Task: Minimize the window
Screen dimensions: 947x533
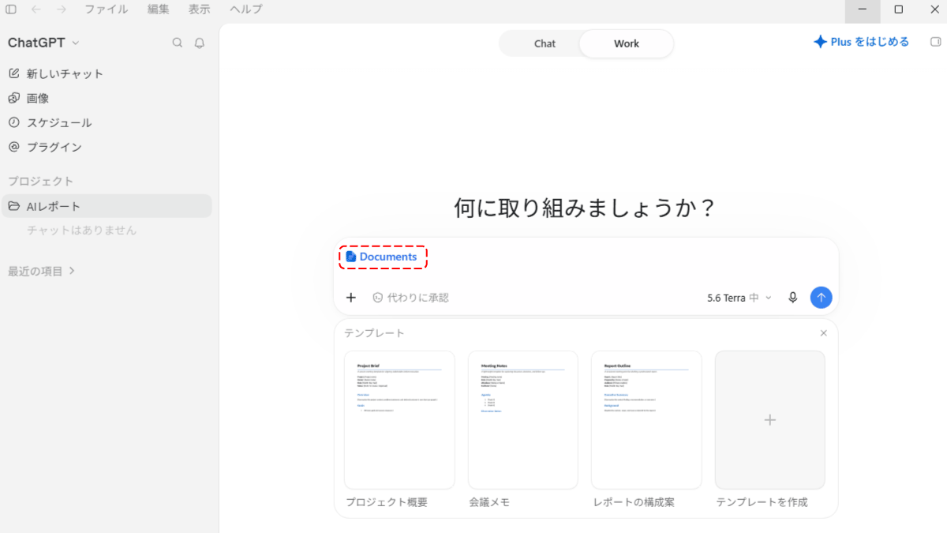Action: click(863, 9)
